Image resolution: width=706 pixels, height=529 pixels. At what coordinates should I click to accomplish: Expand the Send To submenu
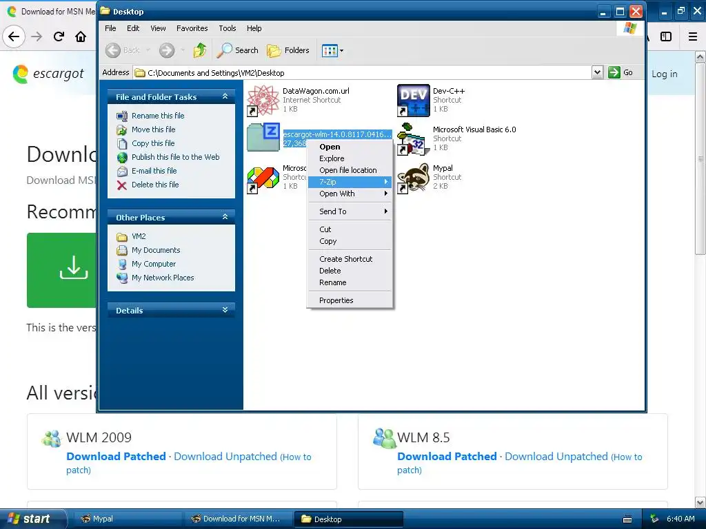(x=350, y=211)
